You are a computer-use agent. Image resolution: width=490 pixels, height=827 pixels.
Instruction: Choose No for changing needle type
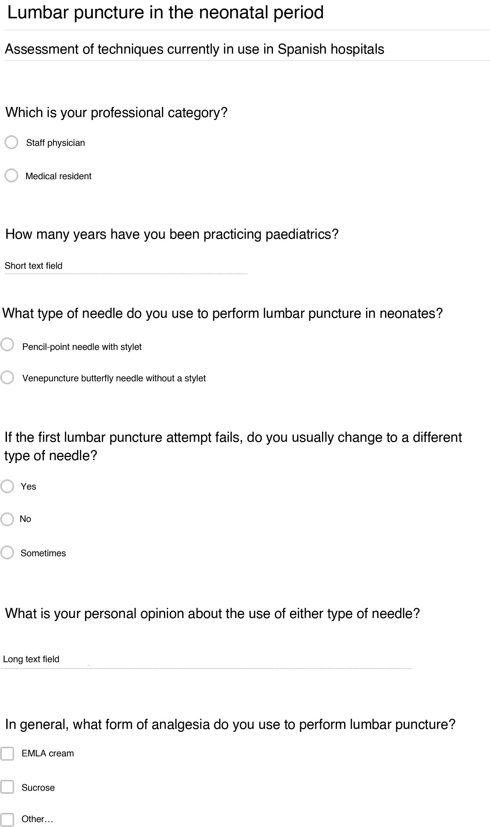(7, 519)
